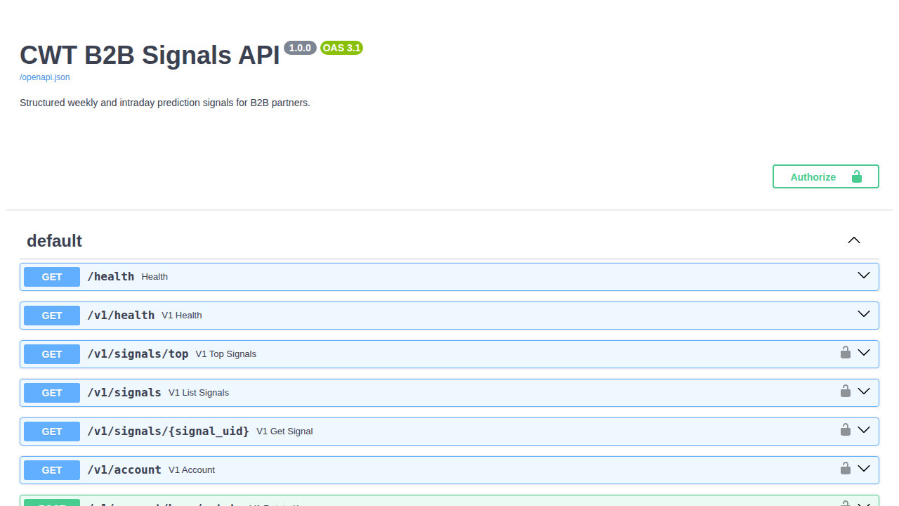The width and height of the screenshot is (899, 506).
Task: Click the GET badge beside V1 List Signals
Action: pyautogui.click(x=52, y=393)
